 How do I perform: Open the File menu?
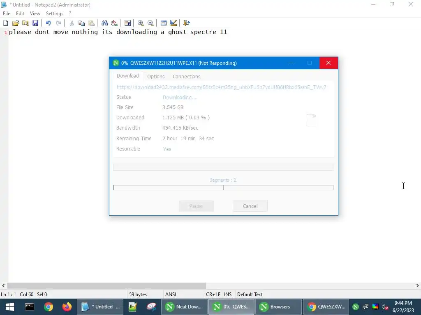(7, 14)
